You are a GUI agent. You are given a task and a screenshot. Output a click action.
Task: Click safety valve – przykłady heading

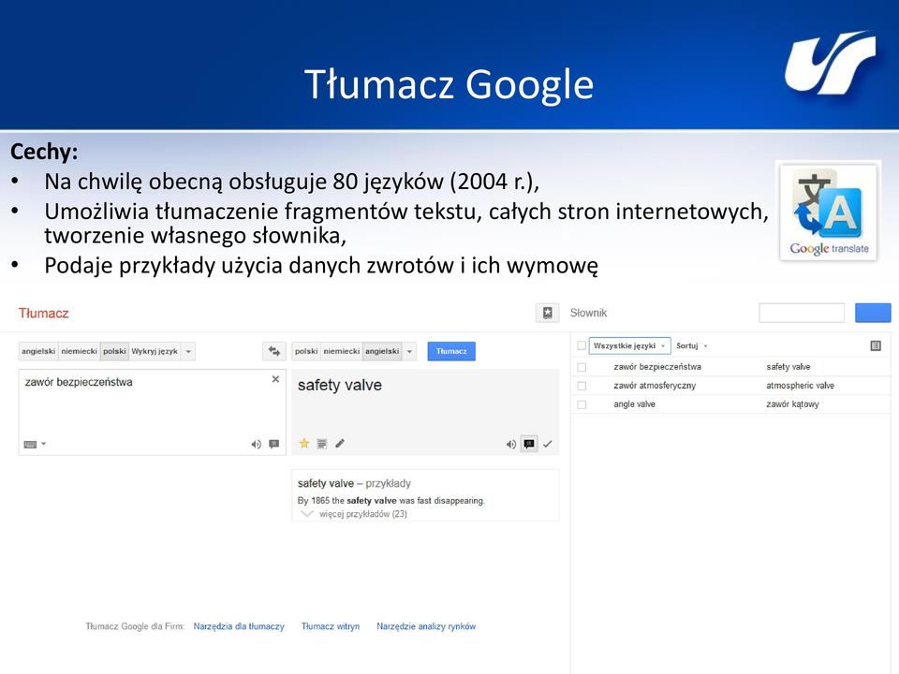354,483
